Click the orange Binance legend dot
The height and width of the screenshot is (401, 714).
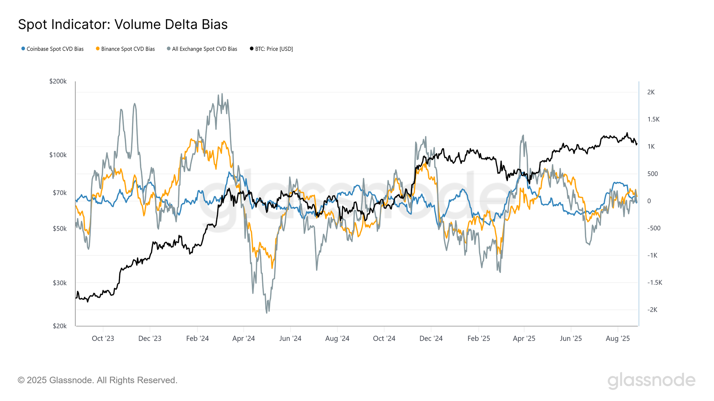pyautogui.click(x=98, y=48)
